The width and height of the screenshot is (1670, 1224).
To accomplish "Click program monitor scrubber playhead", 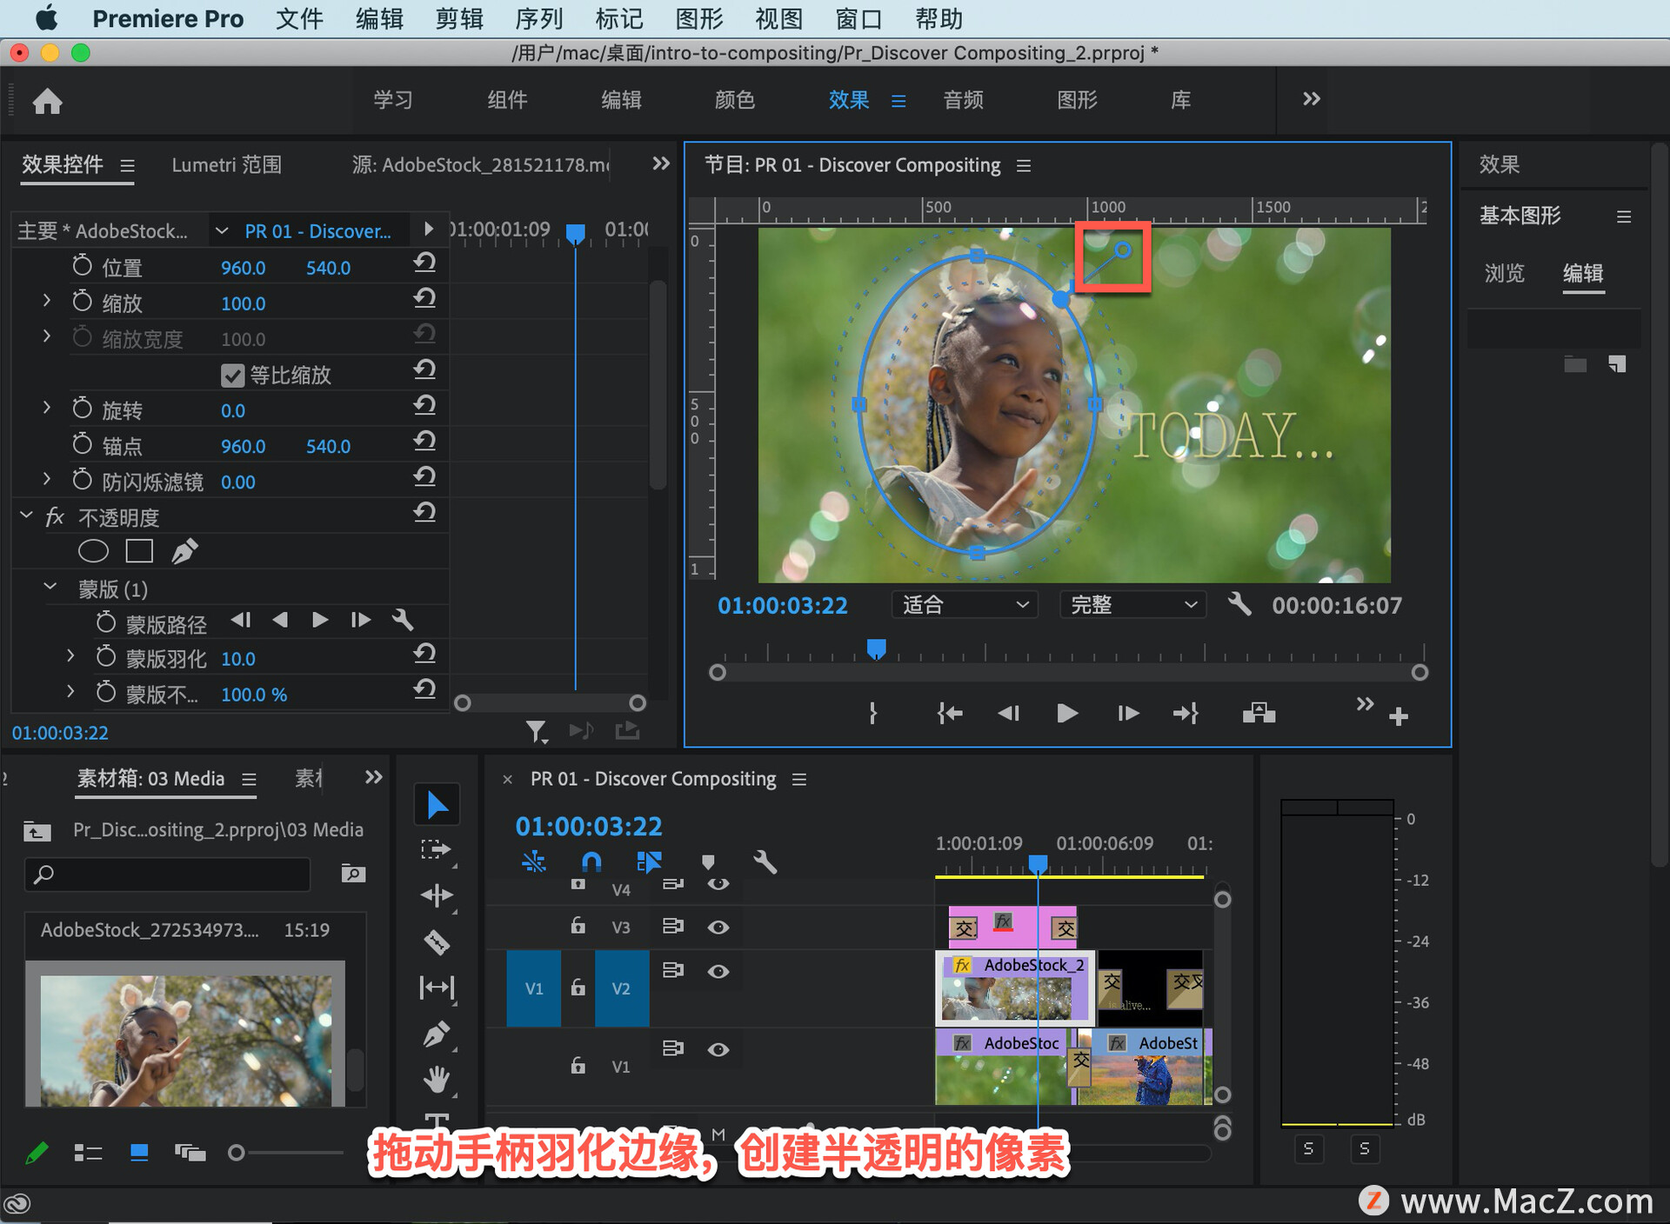I will coord(877,649).
